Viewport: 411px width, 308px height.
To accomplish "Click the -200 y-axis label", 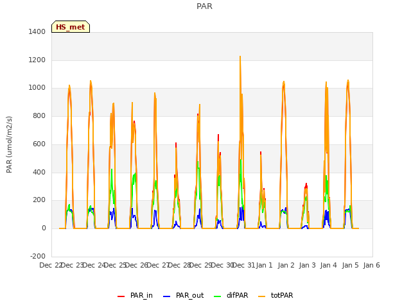I will point(38,256).
